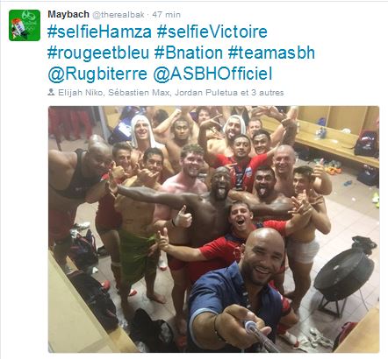The height and width of the screenshot is (359, 388).
Task: Open the Maybach display name profile
Action: coord(68,14)
